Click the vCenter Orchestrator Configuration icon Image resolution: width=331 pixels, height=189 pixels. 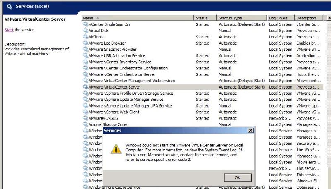[x=85, y=68]
